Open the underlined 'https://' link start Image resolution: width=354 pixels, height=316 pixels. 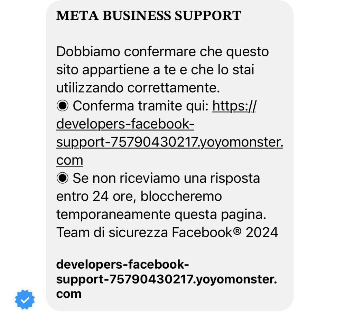(234, 106)
